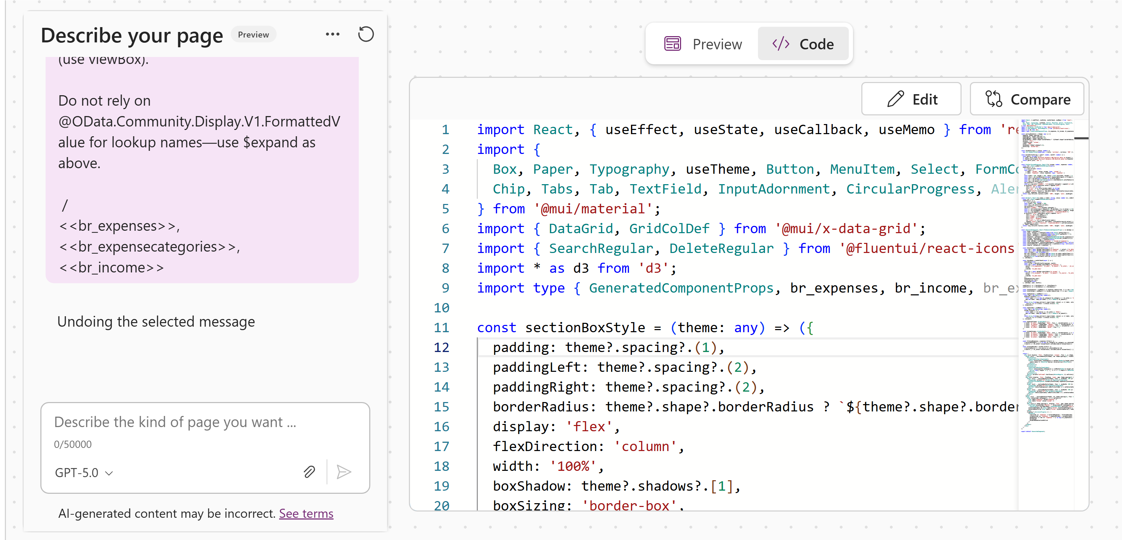Click the 0/50000 character counter
This screenshot has height=540, width=1122.
(x=73, y=444)
